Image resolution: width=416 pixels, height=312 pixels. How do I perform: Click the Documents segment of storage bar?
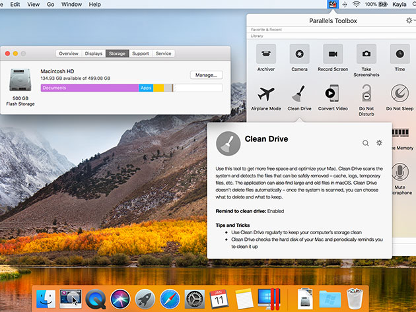90,88
